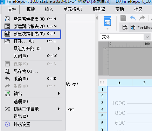
Task: Click the shuffle switch-directory icon
Action: tap(7, 109)
